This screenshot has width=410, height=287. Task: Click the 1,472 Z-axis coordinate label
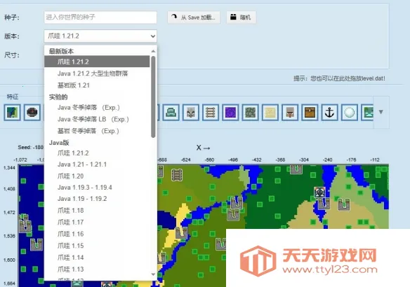[x=9, y=212]
